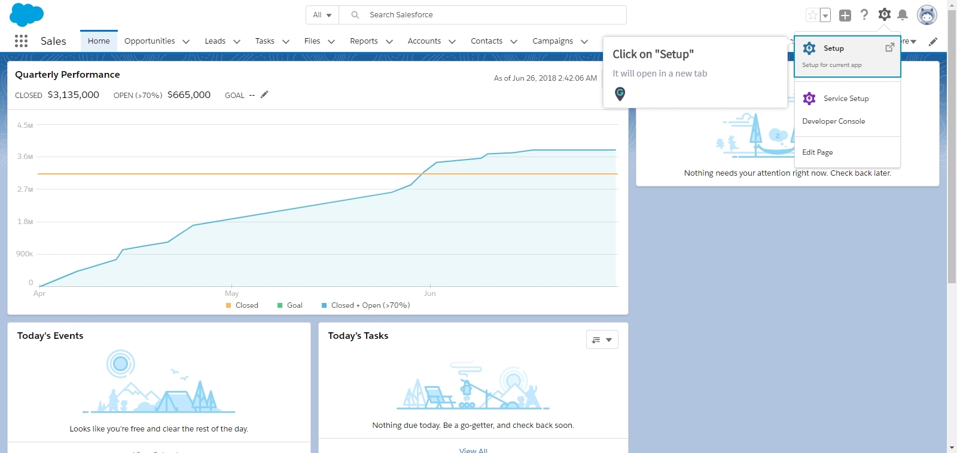Screen dimensions: 957x453
Task: Edit the quarterly goal with pencil icon
Action: pyautogui.click(x=264, y=94)
